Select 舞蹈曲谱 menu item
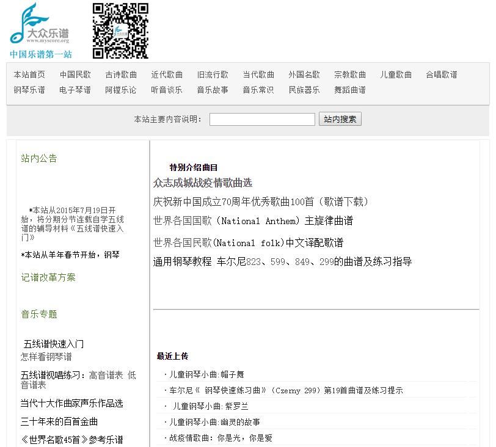Image resolution: width=496 pixels, height=447 pixels. point(350,90)
